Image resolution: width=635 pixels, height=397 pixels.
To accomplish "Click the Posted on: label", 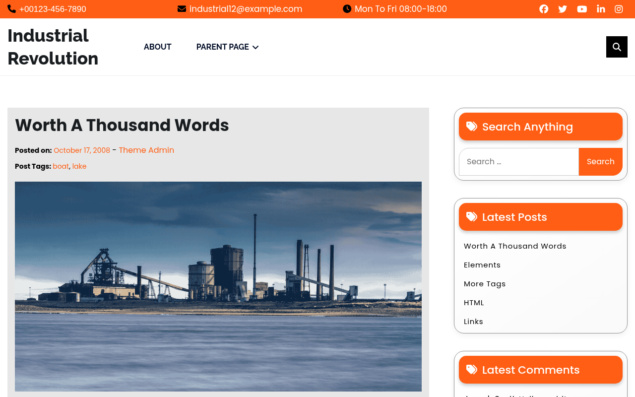I will tap(33, 150).
